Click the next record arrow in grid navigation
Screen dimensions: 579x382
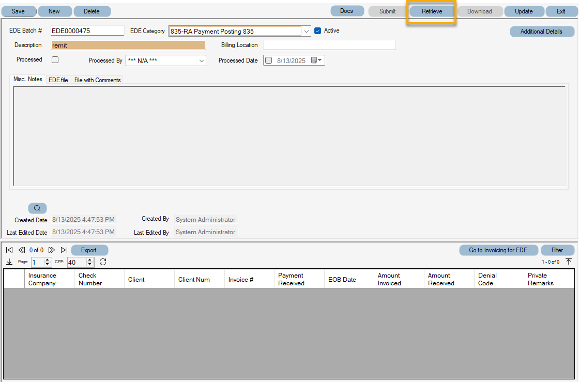(x=52, y=250)
